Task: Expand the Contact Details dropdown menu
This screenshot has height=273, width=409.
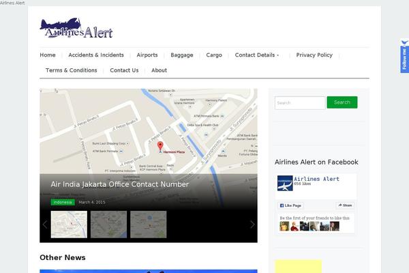Action: [257, 55]
